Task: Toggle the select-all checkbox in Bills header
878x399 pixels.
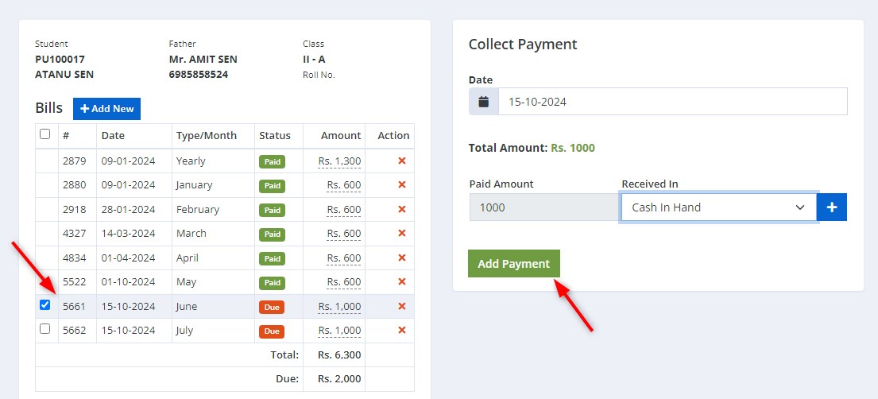Action: (44, 134)
